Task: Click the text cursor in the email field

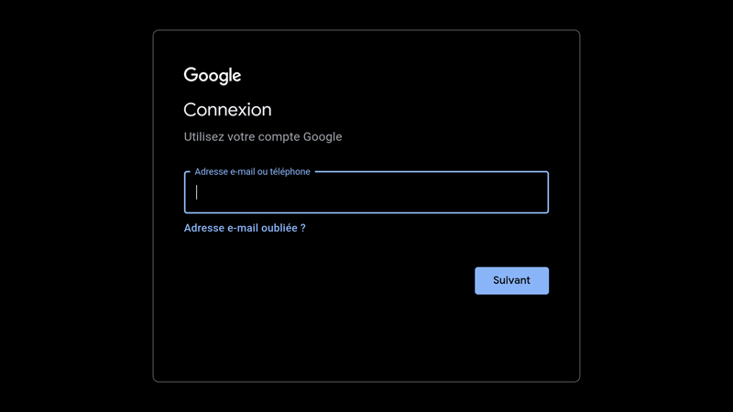Action: click(197, 192)
